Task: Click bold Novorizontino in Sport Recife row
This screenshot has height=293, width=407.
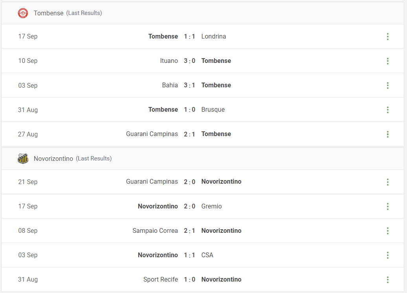Action: point(222,280)
